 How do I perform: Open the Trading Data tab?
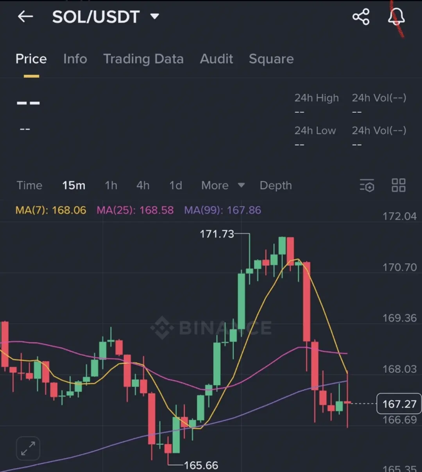click(143, 59)
